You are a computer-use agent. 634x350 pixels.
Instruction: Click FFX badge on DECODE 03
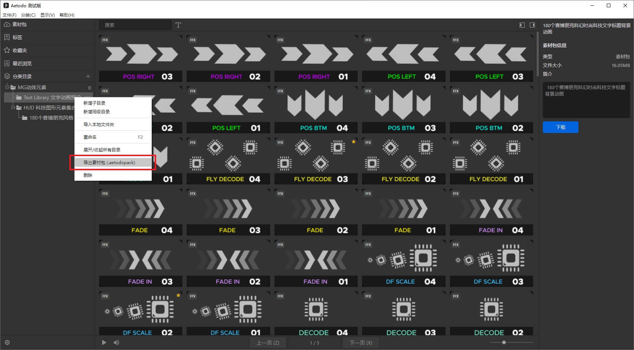[x=368, y=296]
